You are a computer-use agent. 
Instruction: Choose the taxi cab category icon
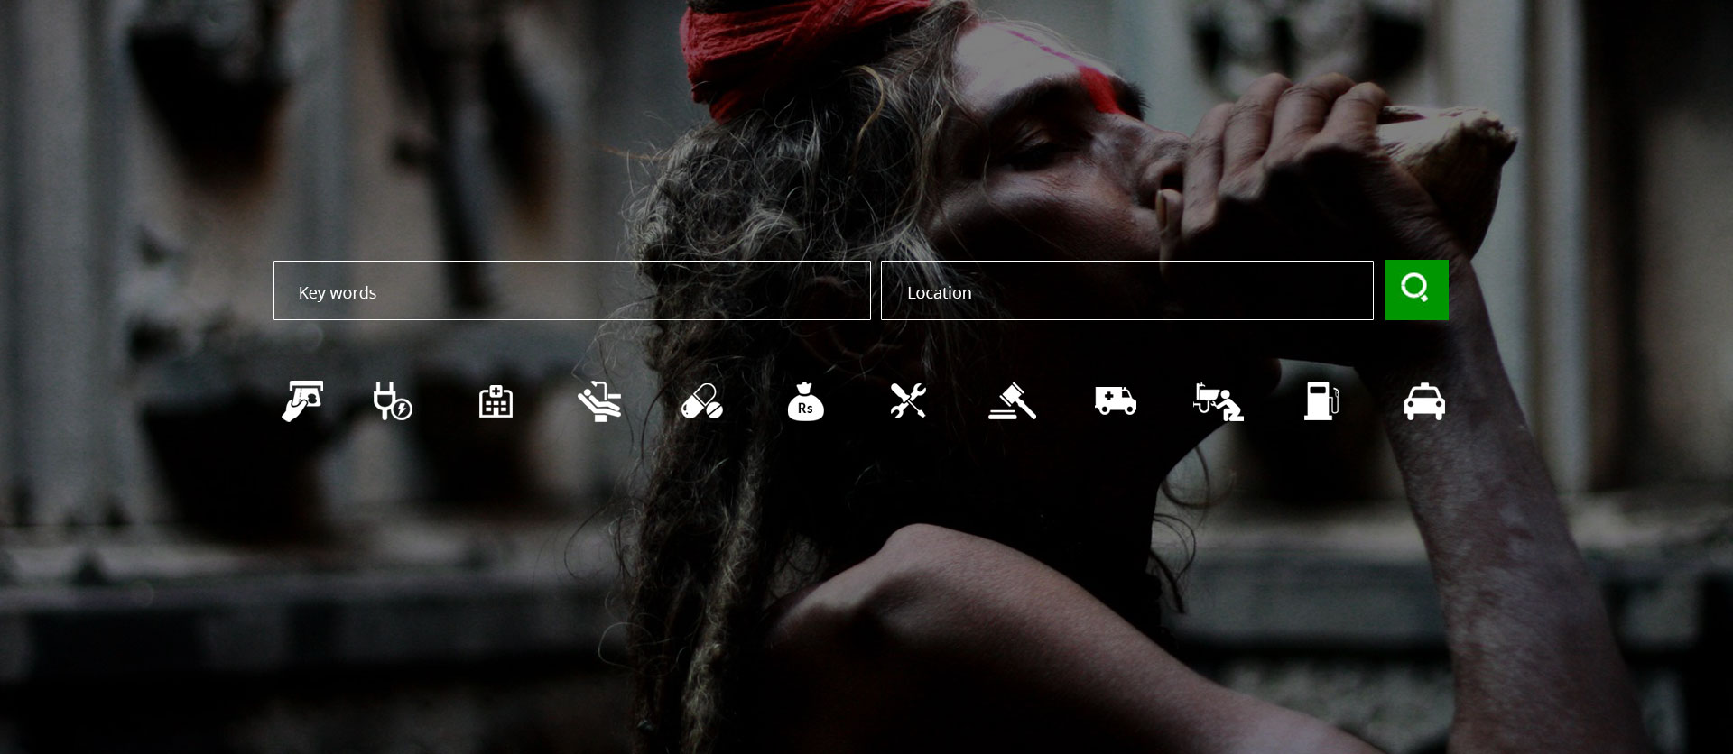[x=1424, y=401]
